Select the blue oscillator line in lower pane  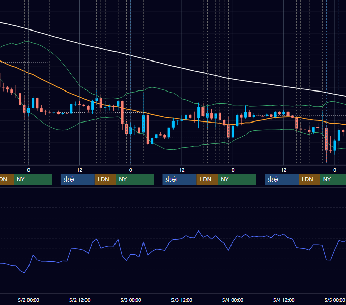point(173,240)
